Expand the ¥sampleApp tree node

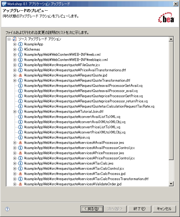coord(15,44)
